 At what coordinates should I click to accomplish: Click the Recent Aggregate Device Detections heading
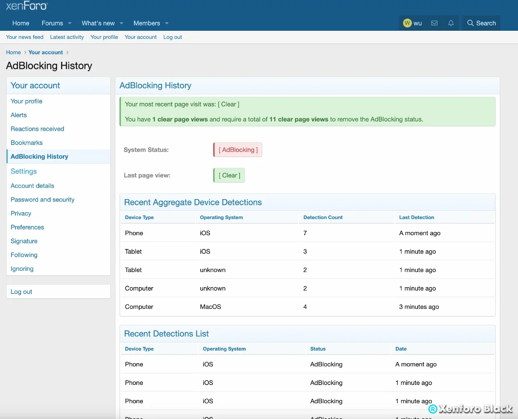[x=193, y=202]
